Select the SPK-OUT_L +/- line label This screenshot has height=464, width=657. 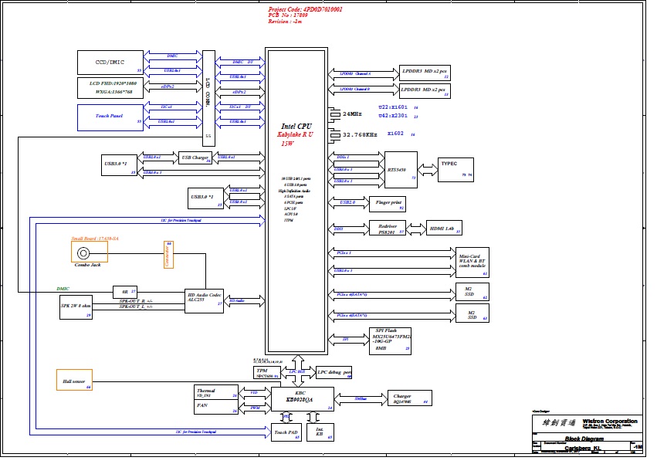136,307
